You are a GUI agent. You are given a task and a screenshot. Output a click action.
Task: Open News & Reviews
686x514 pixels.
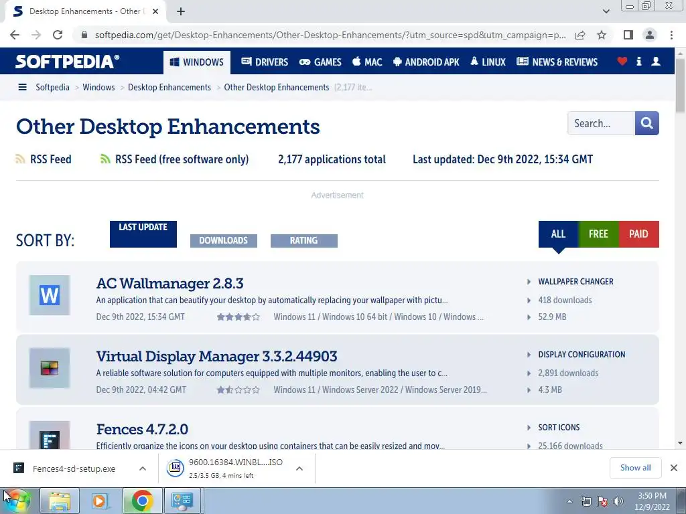(x=557, y=62)
